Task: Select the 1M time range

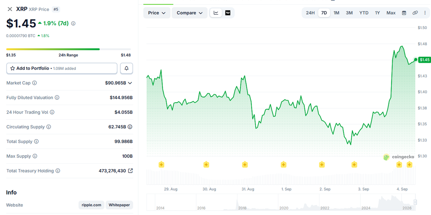Action: [336, 13]
